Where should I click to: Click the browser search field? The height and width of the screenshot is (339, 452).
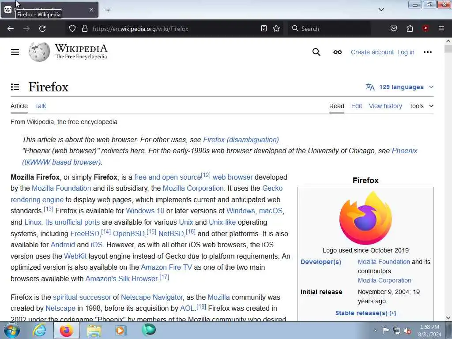pyautogui.click(x=329, y=29)
